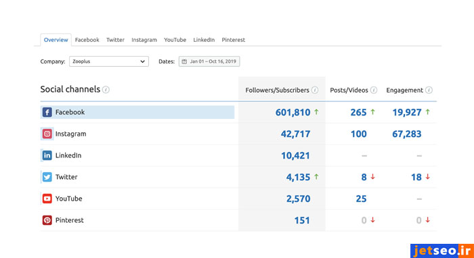Switch to the Instagram tab

[144, 40]
